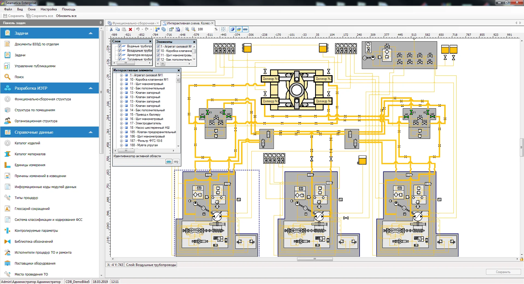Click the gear settings icon in diagram toolbar

tap(164, 29)
